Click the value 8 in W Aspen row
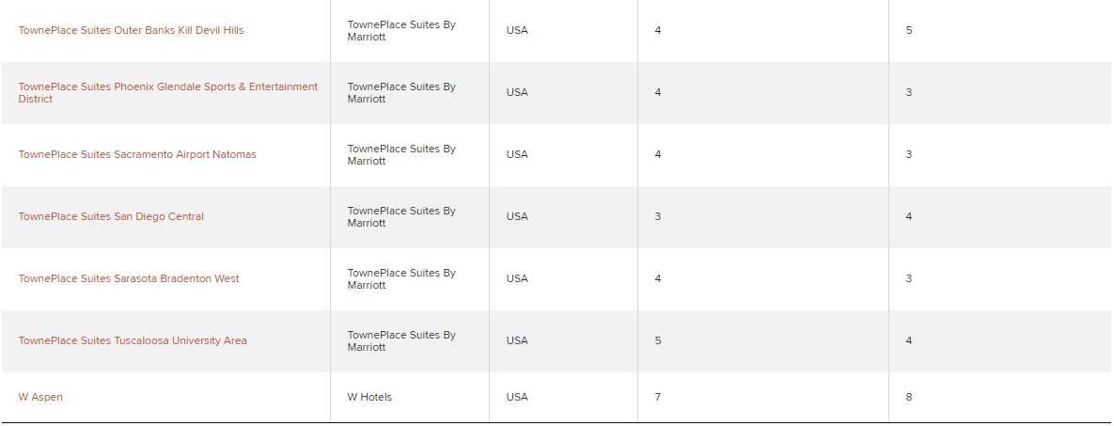 [x=909, y=397]
